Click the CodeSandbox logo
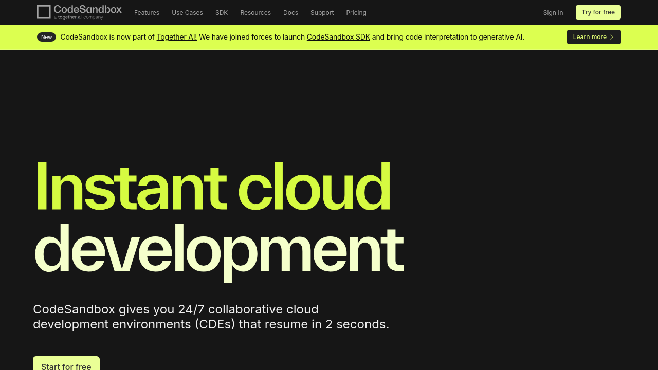The image size is (658, 370). click(79, 12)
